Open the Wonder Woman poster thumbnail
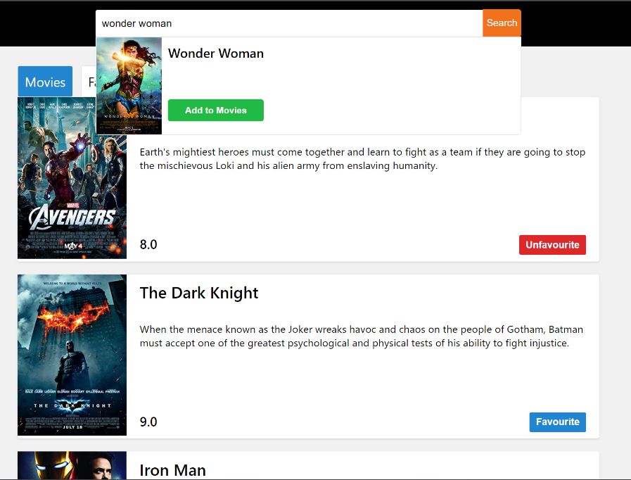 pyautogui.click(x=129, y=86)
